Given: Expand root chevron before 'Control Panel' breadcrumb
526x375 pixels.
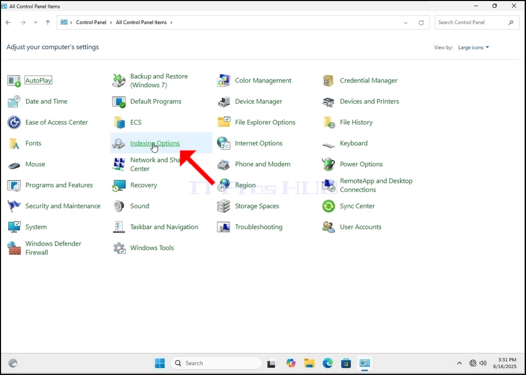Looking at the screenshot, I should (x=71, y=22).
